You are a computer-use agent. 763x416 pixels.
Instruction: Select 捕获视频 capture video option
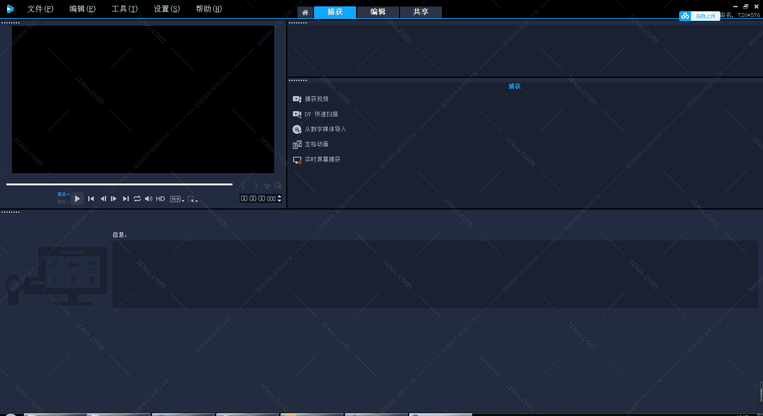click(316, 99)
